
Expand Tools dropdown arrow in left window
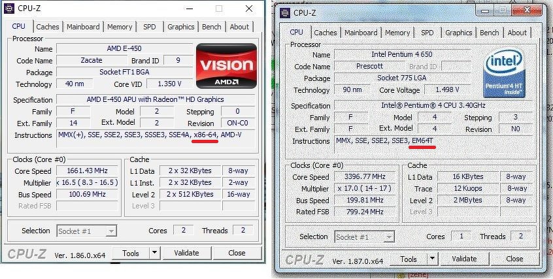tap(154, 254)
